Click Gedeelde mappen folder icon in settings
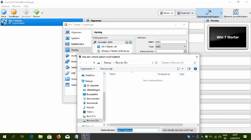This screenshot has width=251, height=140. [67, 79]
